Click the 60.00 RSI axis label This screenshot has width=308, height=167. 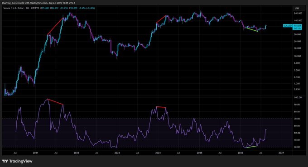[297, 126]
